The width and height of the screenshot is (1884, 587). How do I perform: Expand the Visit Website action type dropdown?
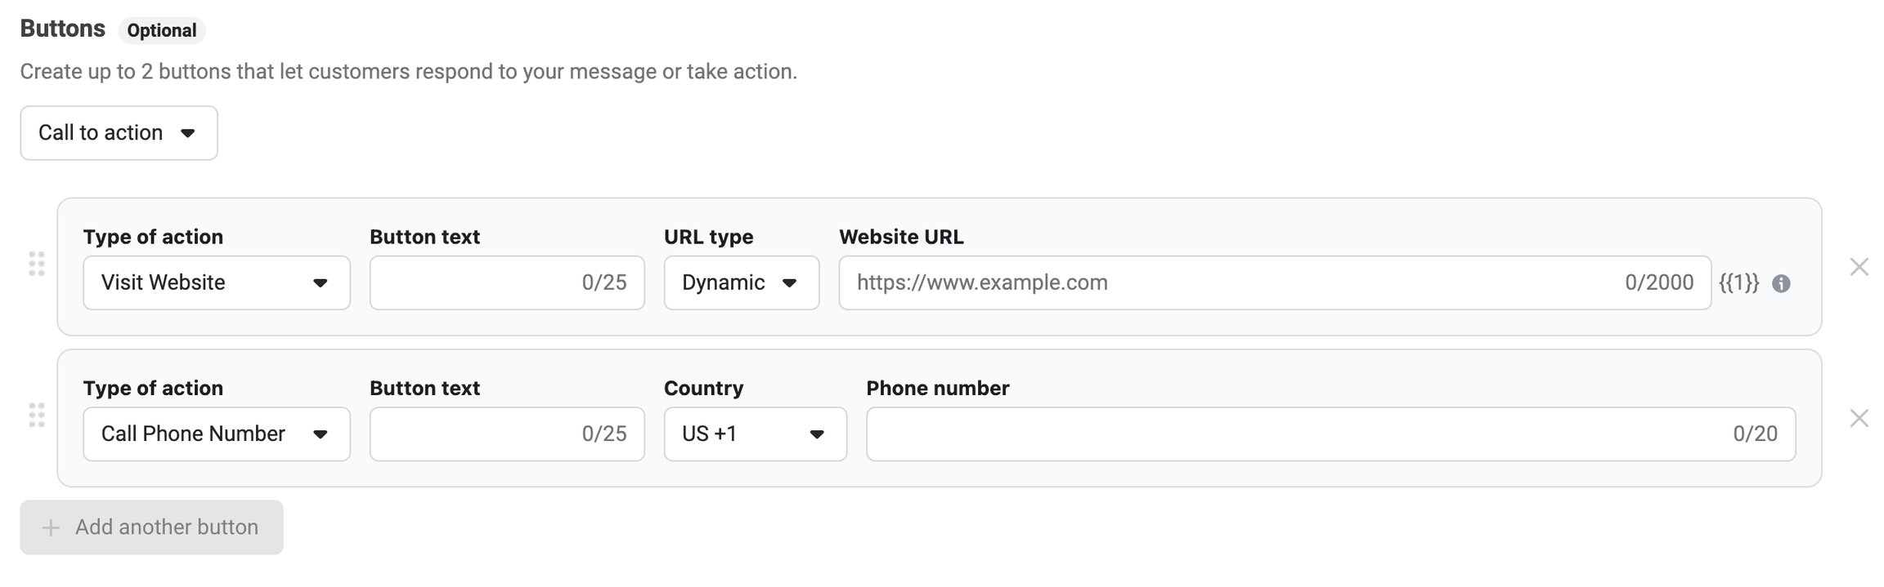click(x=217, y=282)
